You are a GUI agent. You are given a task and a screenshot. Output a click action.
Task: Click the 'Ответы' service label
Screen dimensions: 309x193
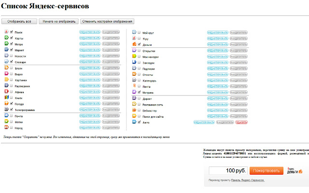148,75
